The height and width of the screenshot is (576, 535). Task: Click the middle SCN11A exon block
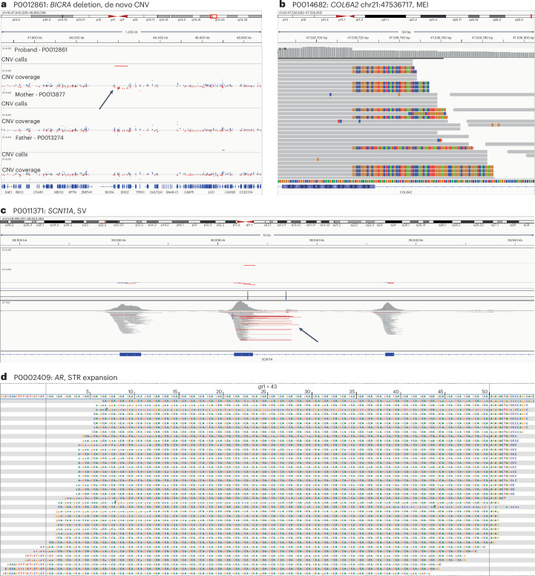click(x=244, y=355)
